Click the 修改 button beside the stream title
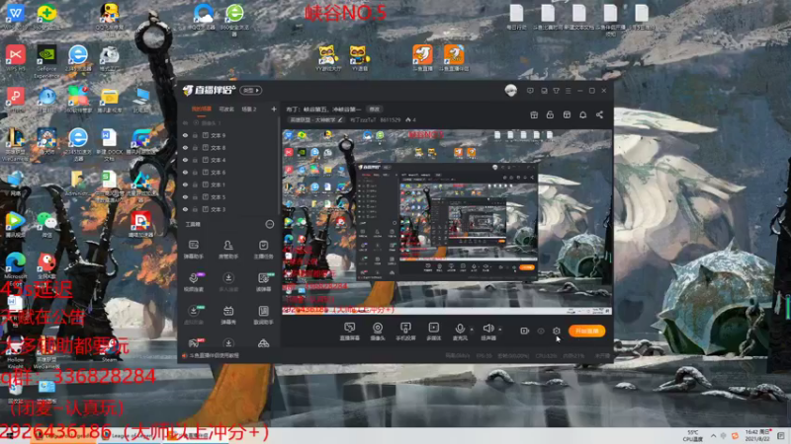The width and height of the screenshot is (791, 444). (375, 110)
